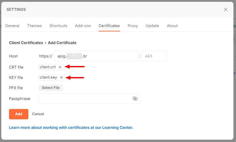Cancel adding the certificate

pos(38,114)
